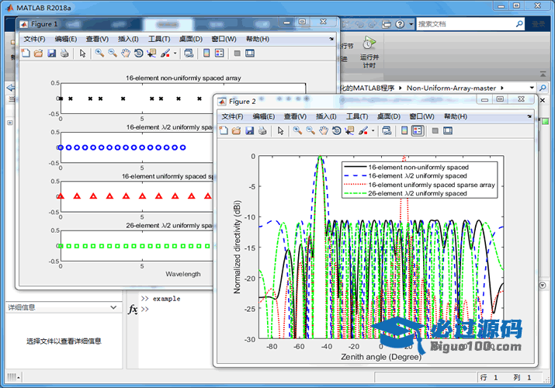Hide Plot Tools icon in Figure 2

point(435,131)
